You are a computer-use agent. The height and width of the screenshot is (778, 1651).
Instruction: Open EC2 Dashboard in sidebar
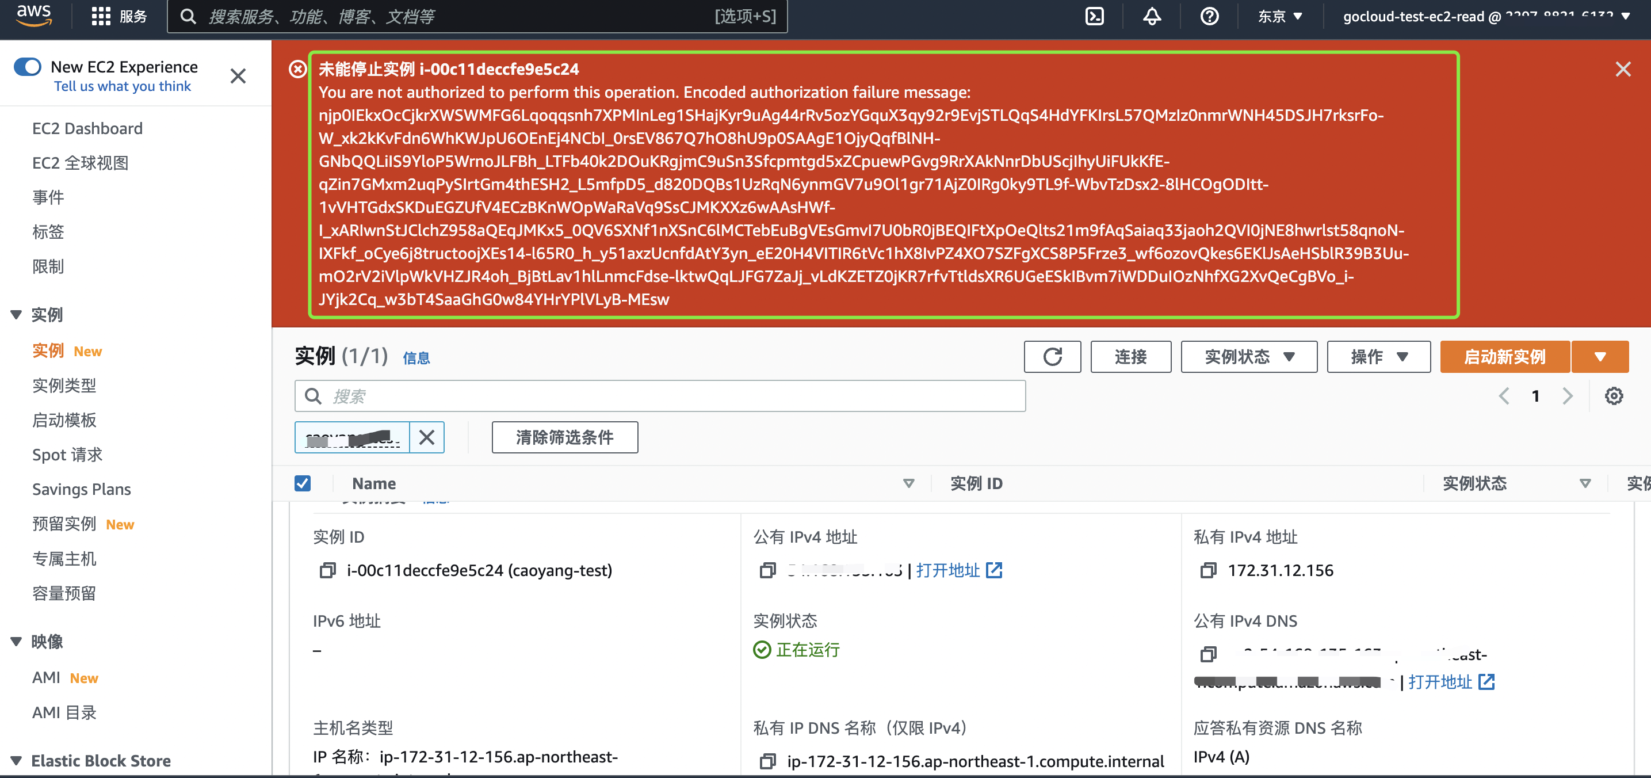[x=87, y=128]
